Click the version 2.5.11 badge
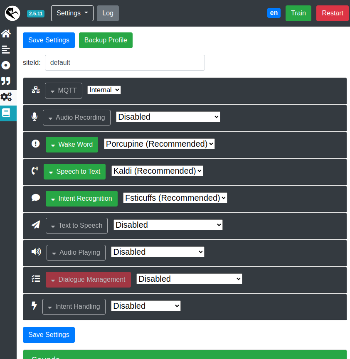The width and height of the screenshot is (350, 359). pos(36,13)
